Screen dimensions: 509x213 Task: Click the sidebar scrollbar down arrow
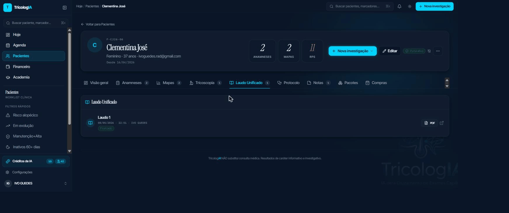(x=70, y=151)
